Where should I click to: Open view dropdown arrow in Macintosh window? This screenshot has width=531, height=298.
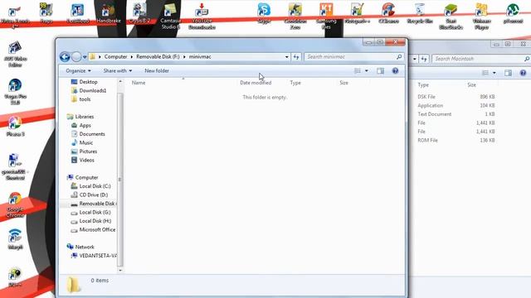494,73
